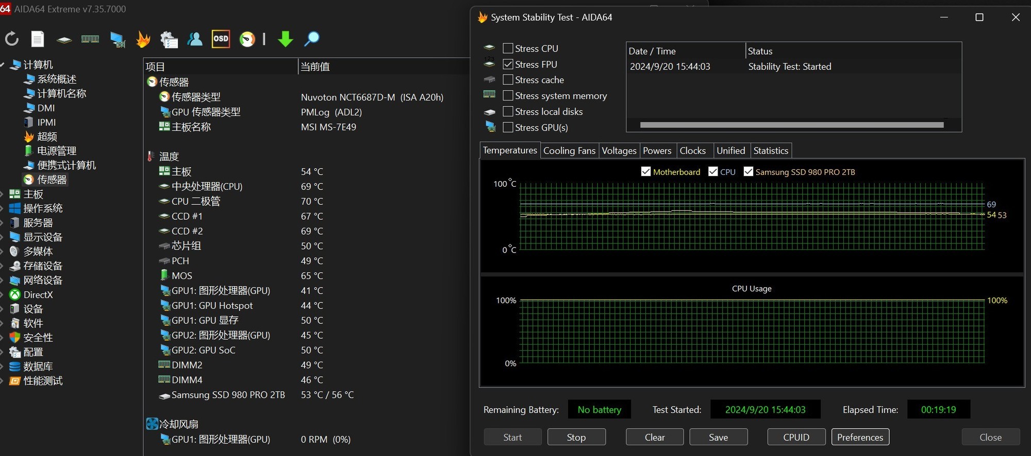Image resolution: width=1031 pixels, height=456 pixels.
Task: Switch to the Voltages tab
Action: (x=619, y=151)
